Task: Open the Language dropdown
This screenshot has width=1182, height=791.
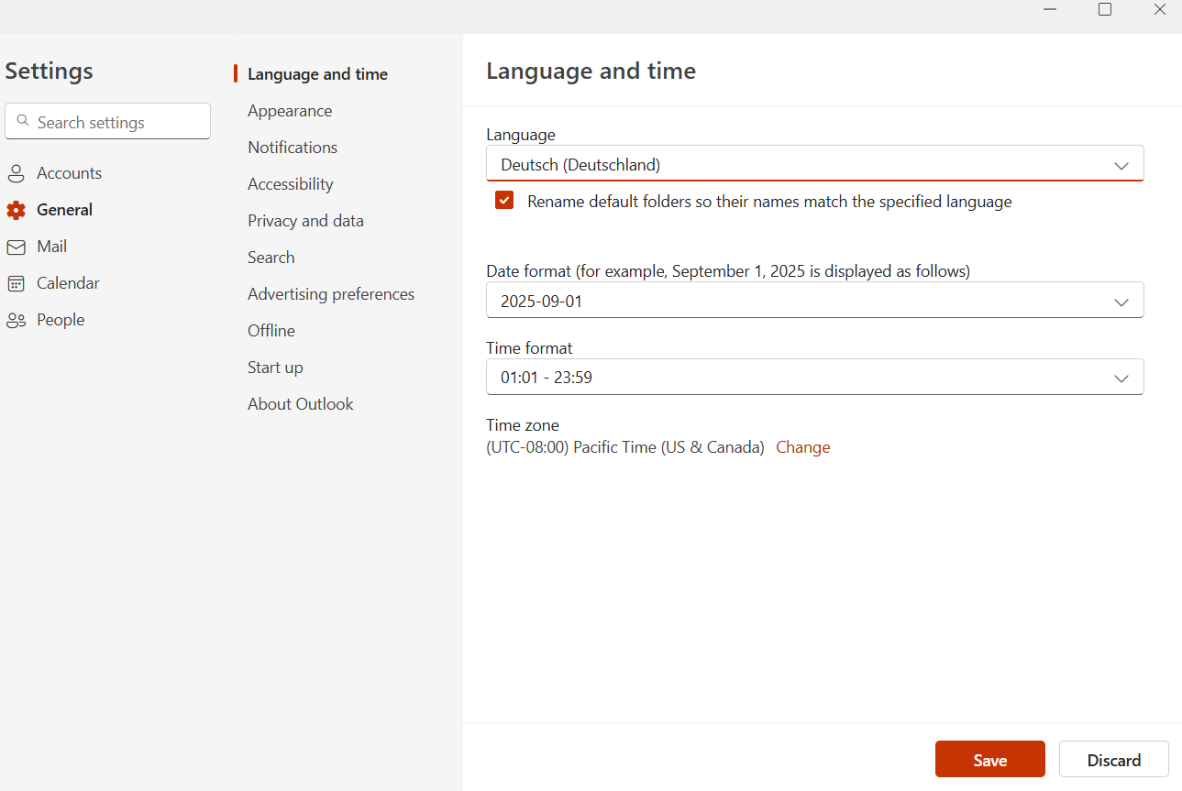Action: click(x=814, y=165)
